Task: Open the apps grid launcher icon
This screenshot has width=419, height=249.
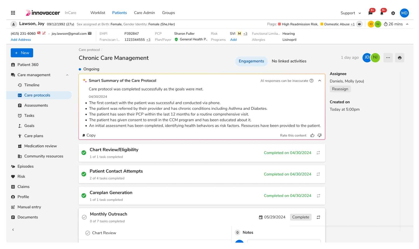Action: coord(13,13)
